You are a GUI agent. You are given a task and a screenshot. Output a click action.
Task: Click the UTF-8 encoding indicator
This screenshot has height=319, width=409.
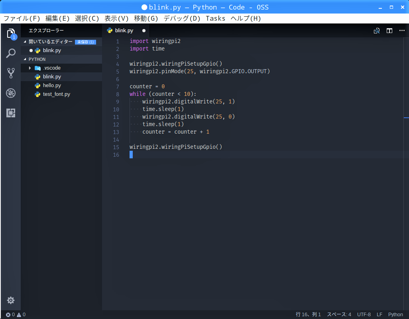pos(364,315)
